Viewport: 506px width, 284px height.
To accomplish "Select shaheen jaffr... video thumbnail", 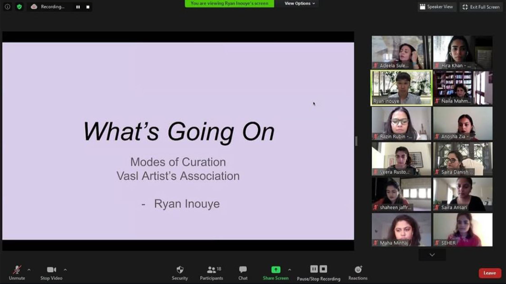I will click(x=401, y=194).
